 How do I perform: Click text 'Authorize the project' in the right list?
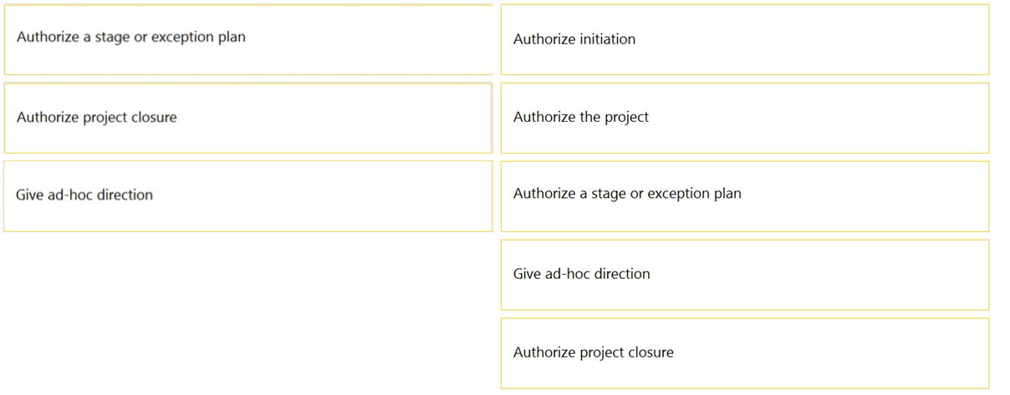tap(581, 117)
